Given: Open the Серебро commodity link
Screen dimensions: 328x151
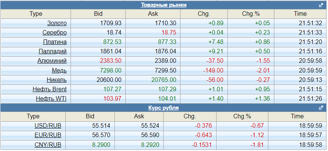Looking at the screenshot, I should point(54,32).
